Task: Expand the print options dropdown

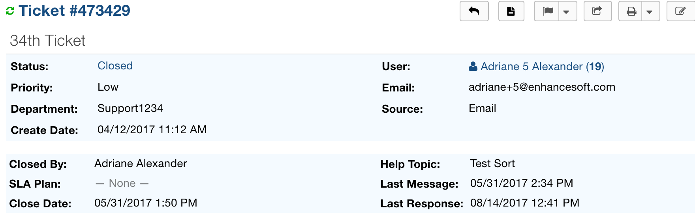Action: tap(650, 11)
